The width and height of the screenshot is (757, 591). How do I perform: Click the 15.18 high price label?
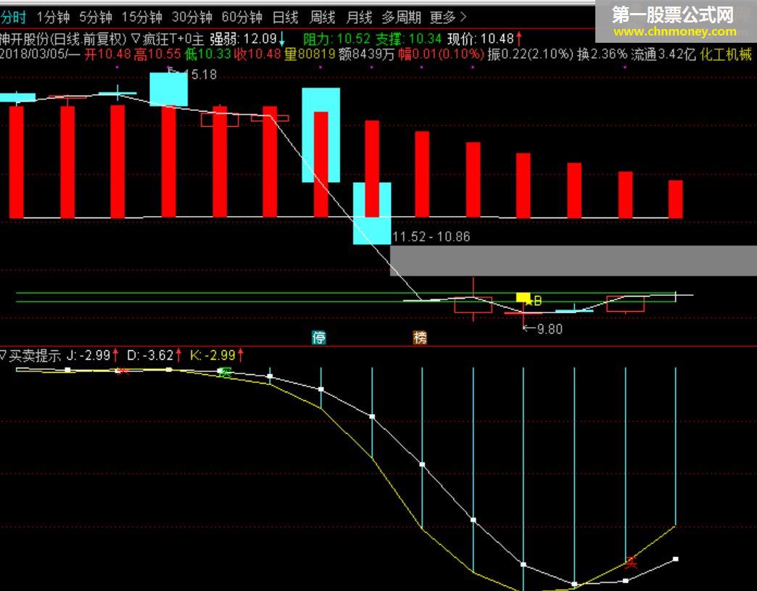[x=200, y=75]
